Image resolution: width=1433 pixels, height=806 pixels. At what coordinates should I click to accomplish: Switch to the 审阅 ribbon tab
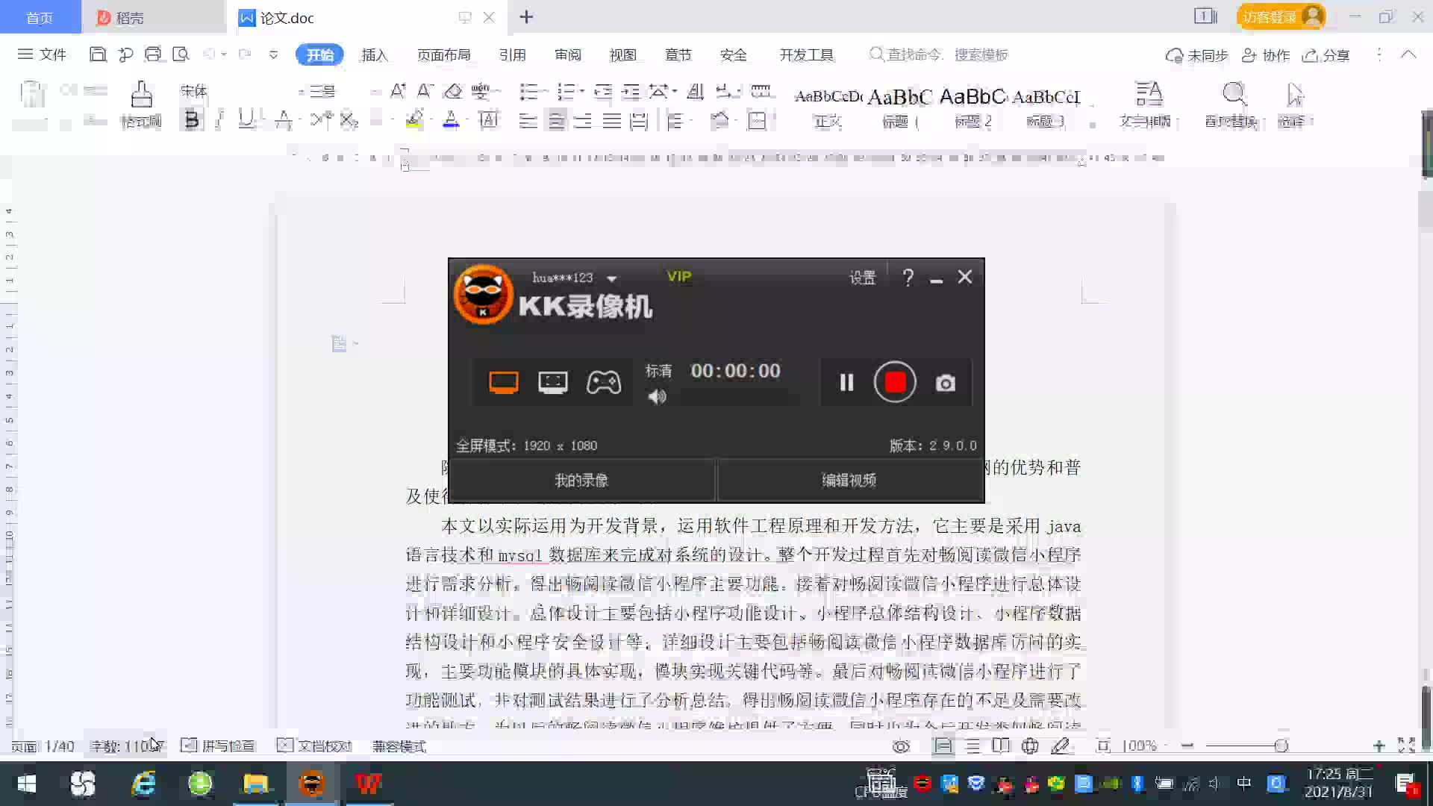pos(567,54)
